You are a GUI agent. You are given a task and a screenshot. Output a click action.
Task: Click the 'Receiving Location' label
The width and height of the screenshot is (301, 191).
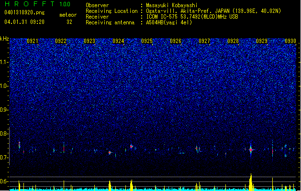click(111, 11)
